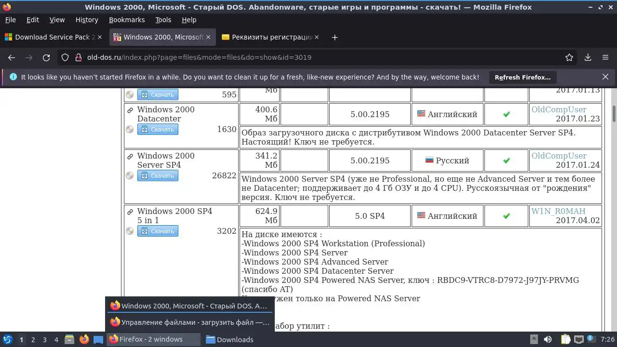The width and height of the screenshot is (617, 347).
Task: Launch Firefox from the panel launcher
Action: click(x=84, y=339)
